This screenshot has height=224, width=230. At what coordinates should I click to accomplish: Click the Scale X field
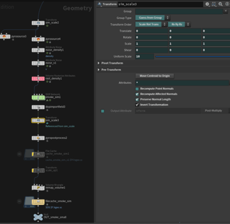[x=151, y=43]
